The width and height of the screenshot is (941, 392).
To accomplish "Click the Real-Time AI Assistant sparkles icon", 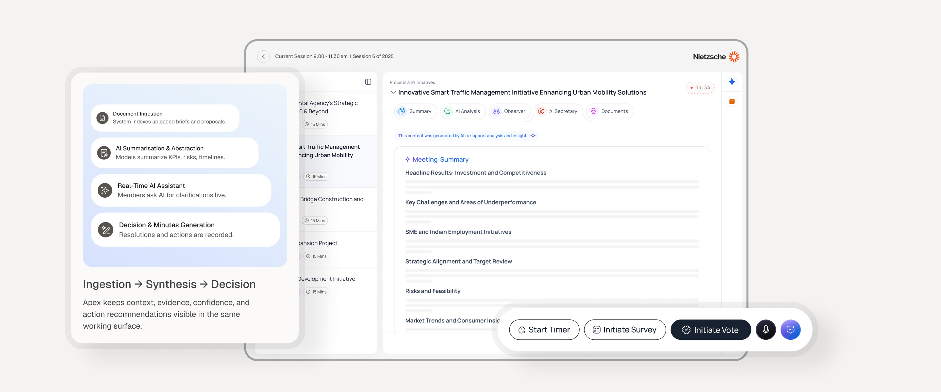I will (105, 190).
